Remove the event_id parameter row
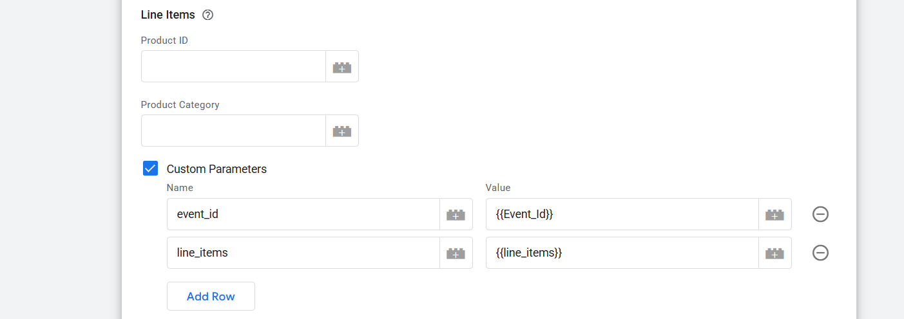The image size is (904, 319). point(820,214)
